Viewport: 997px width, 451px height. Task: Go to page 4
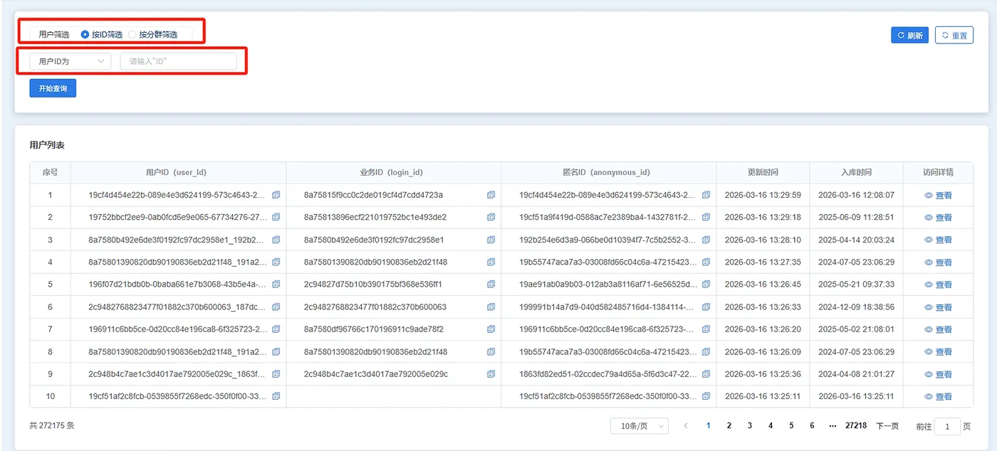pos(771,425)
